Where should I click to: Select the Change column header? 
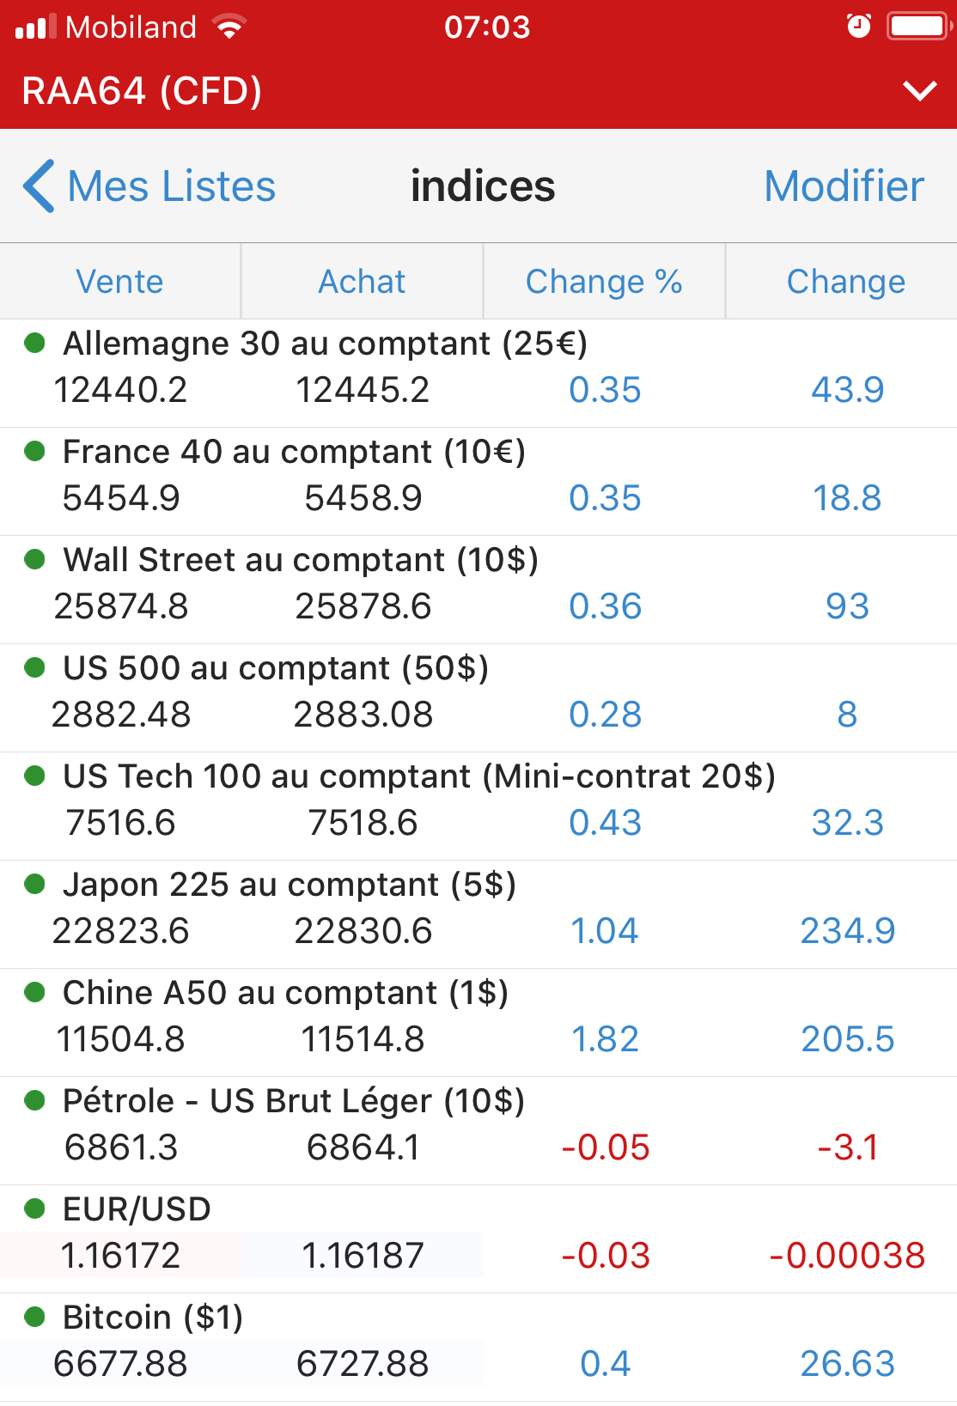[846, 282]
